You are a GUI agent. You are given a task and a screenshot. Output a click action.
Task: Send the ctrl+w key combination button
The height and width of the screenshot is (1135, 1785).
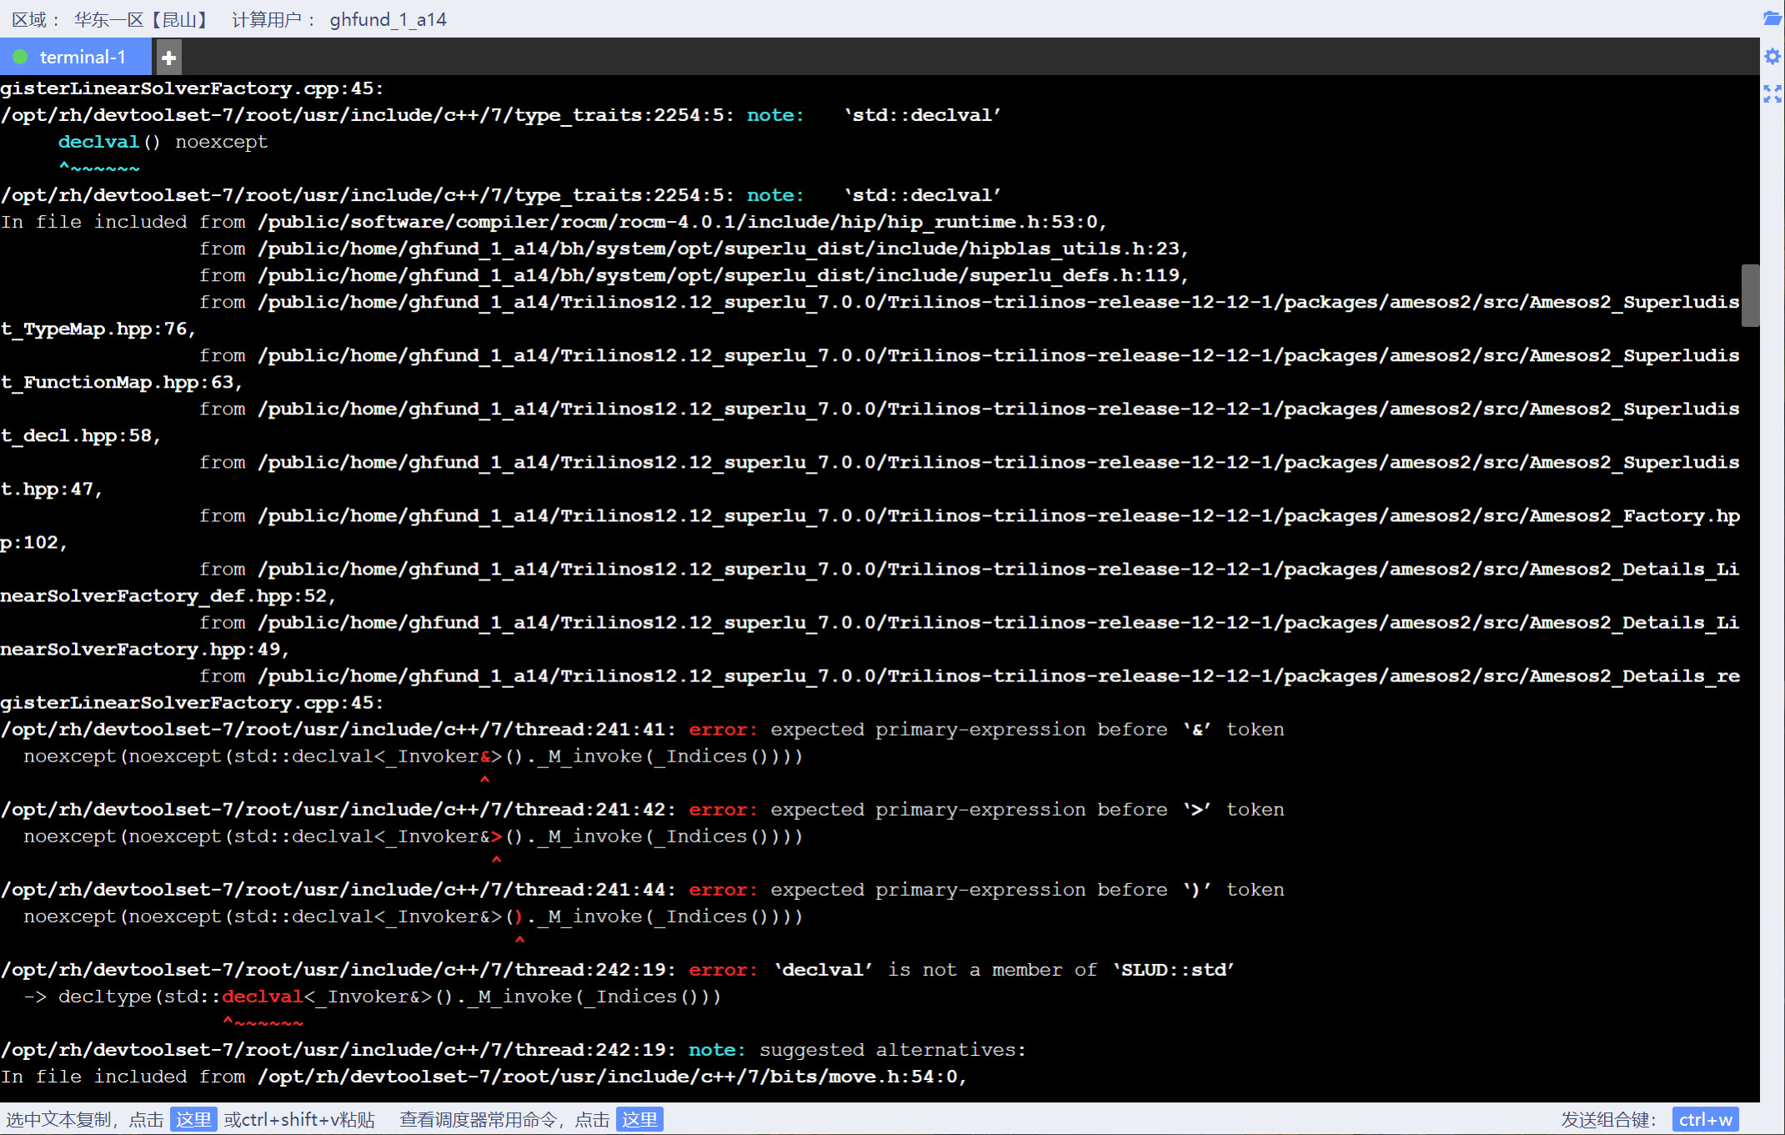point(1706,1119)
